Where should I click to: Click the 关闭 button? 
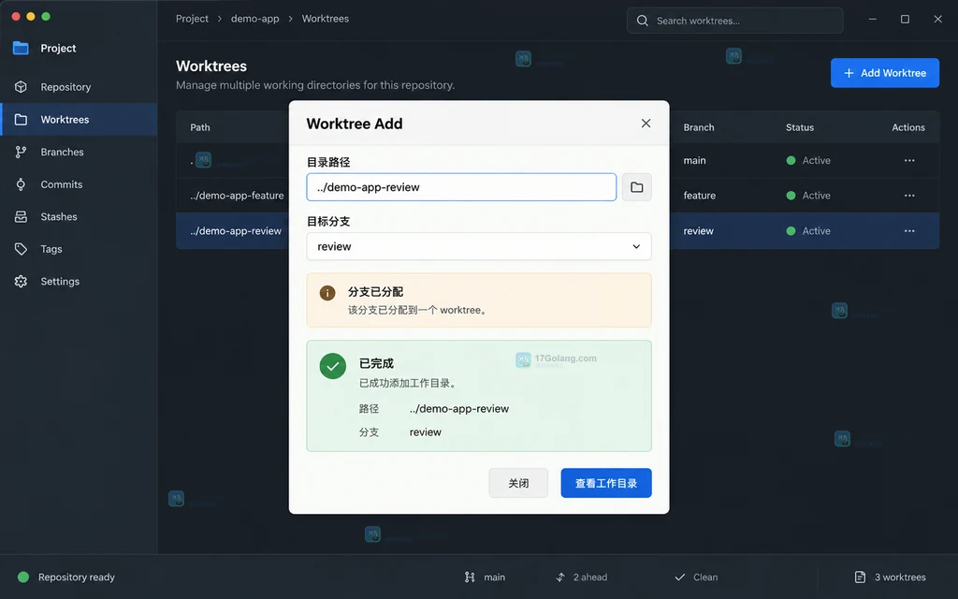(x=518, y=483)
